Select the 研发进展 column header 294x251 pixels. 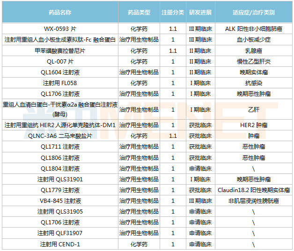pos(200,12)
